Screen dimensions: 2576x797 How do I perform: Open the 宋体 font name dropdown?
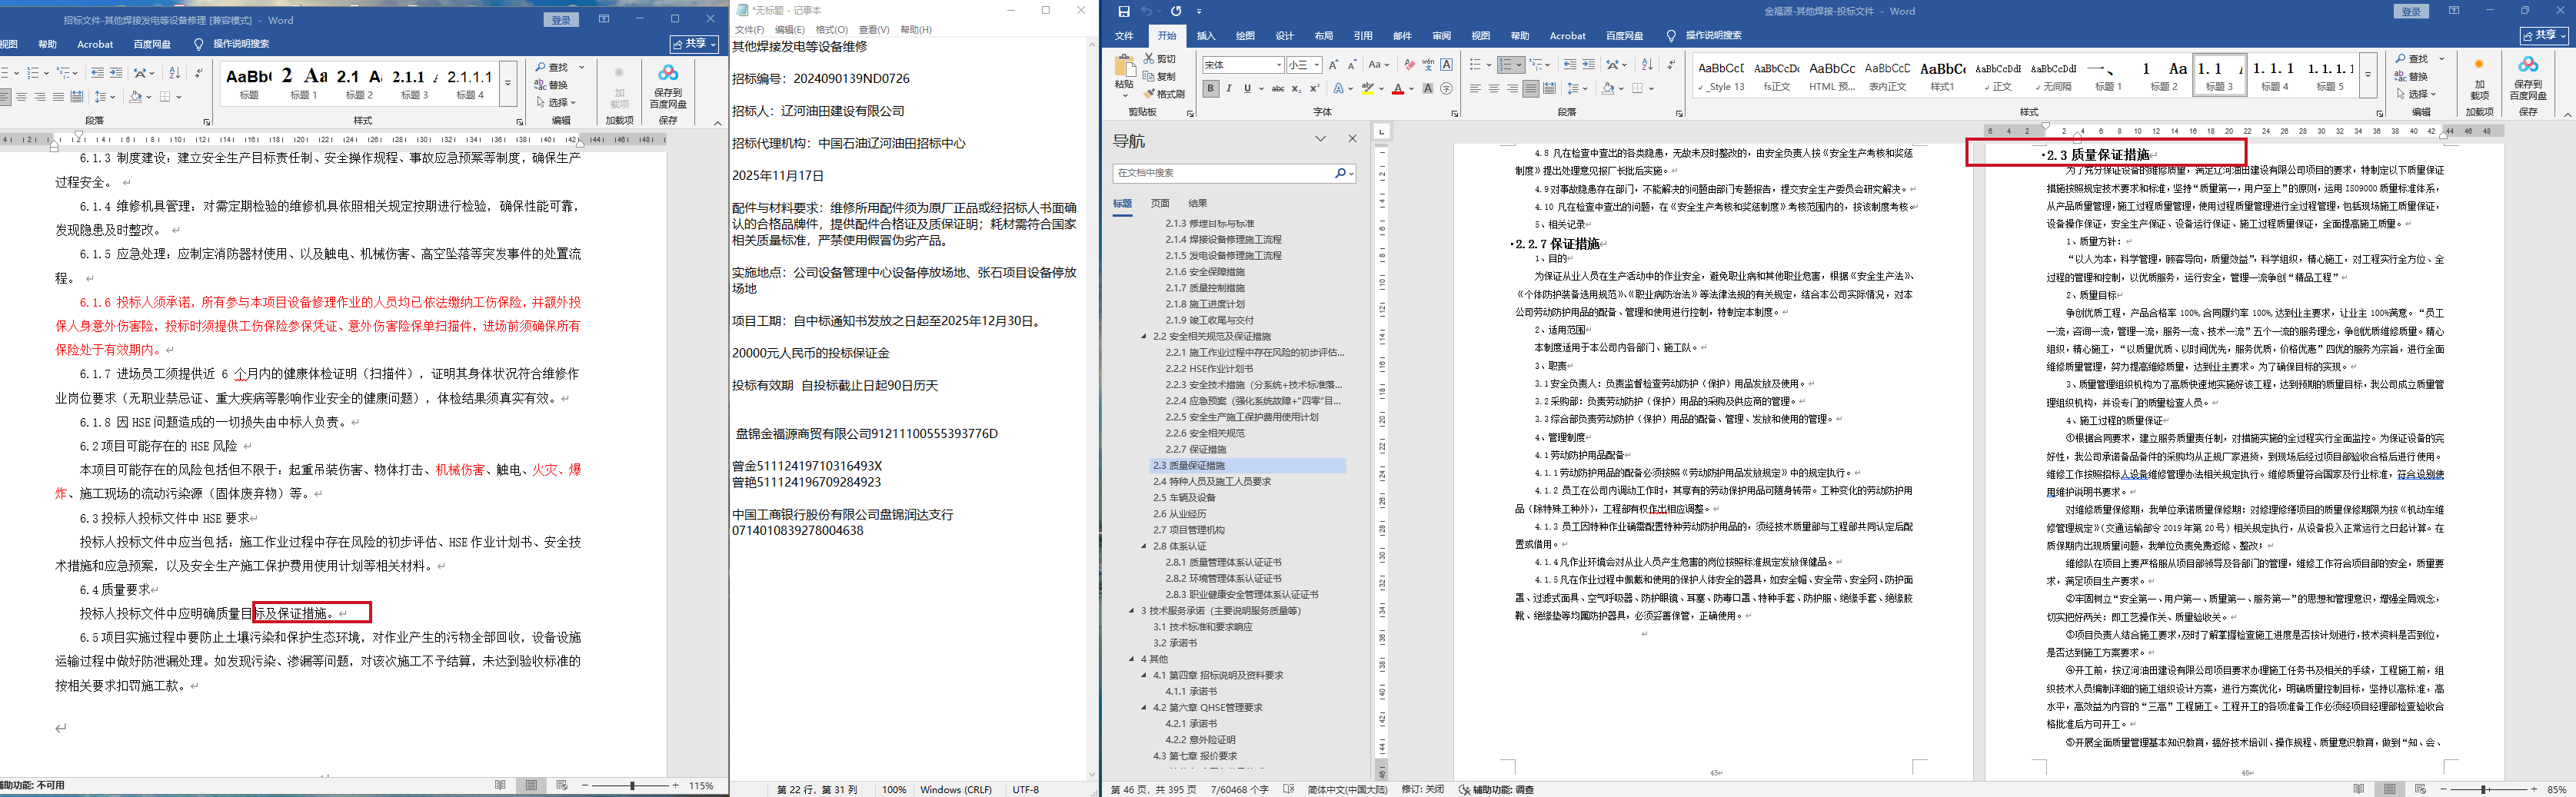[x=1279, y=65]
